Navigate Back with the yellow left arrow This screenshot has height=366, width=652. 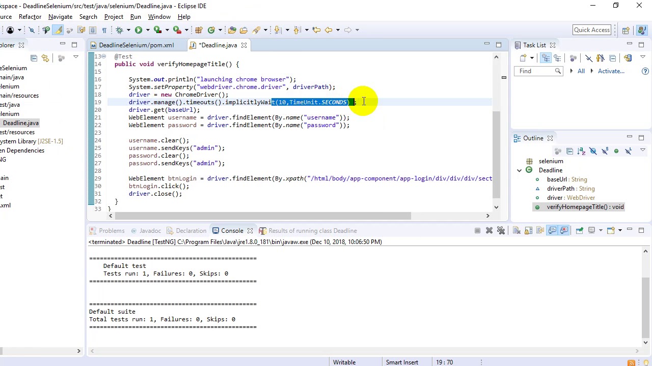coord(329,30)
